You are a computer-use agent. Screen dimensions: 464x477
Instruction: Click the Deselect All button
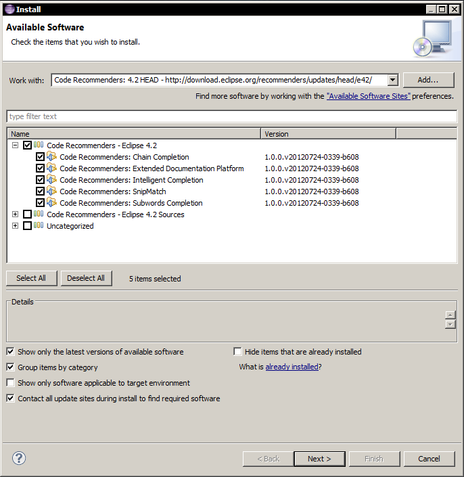coord(86,278)
